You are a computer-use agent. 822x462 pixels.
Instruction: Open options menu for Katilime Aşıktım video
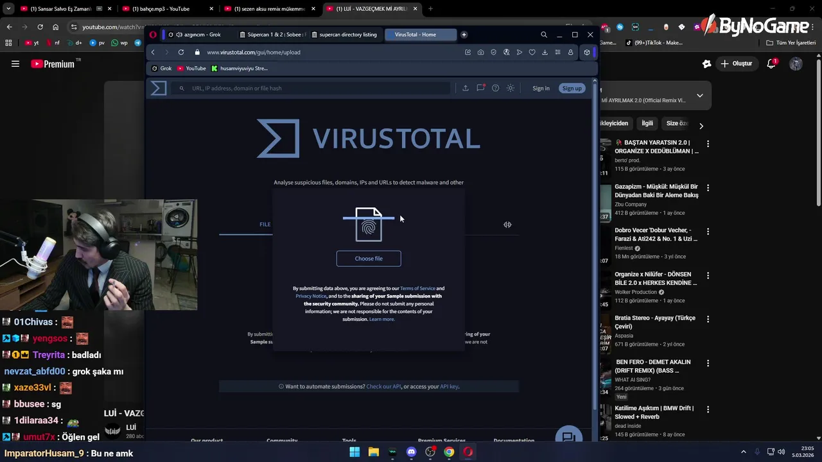708,409
